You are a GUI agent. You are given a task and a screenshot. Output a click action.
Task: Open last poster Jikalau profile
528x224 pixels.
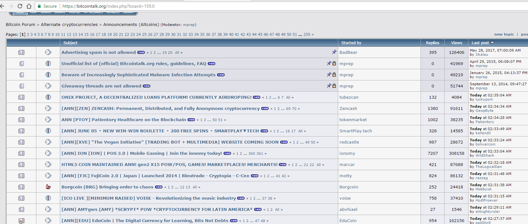(482, 54)
